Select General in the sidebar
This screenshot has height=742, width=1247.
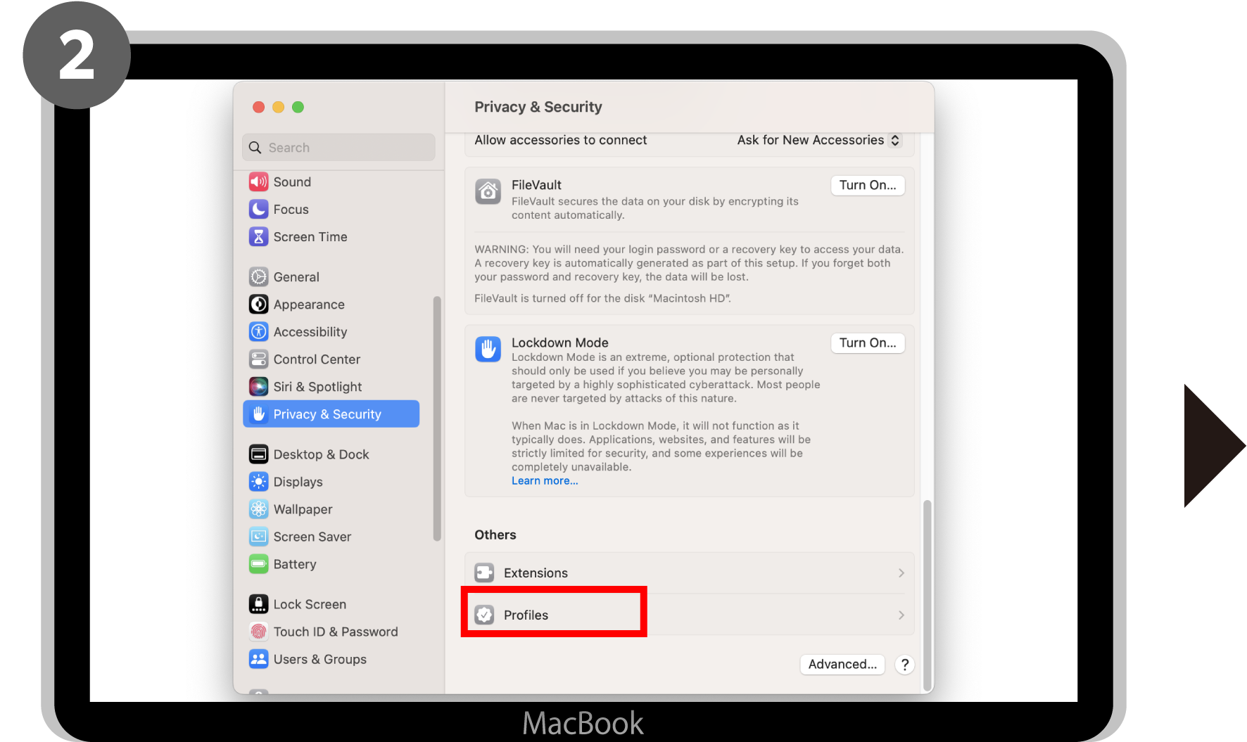tap(296, 277)
